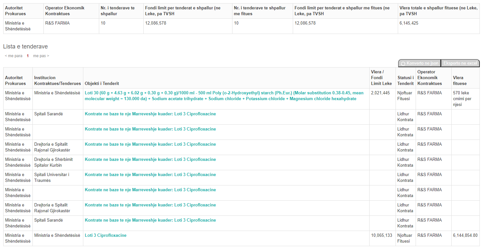This screenshot has height=251, width=485.
Task: Click the refresh icon on Konverto ne json
Action: pos(403,64)
